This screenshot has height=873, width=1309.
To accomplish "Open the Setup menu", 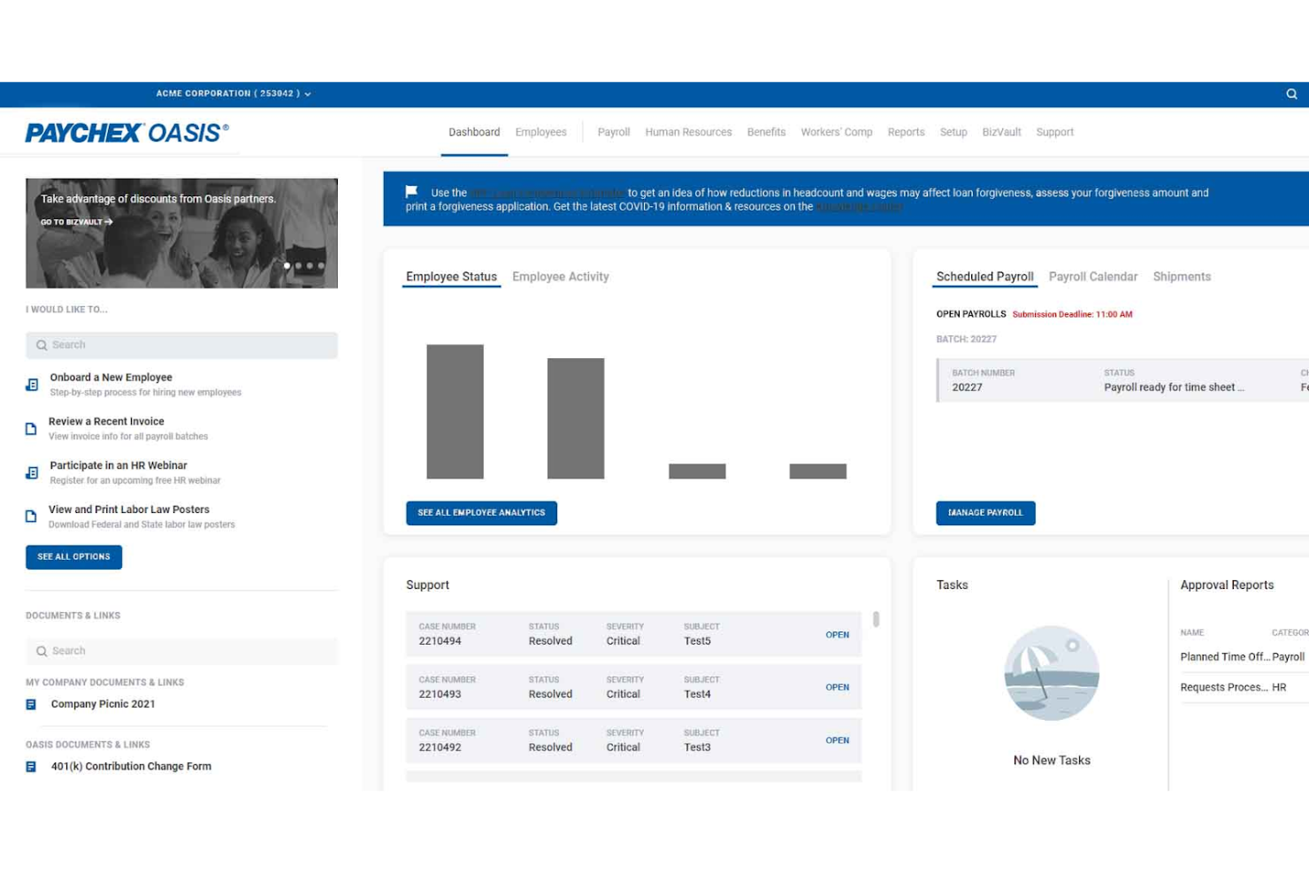I will 953,133.
